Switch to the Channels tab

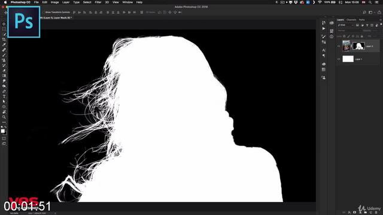click(x=351, y=20)
